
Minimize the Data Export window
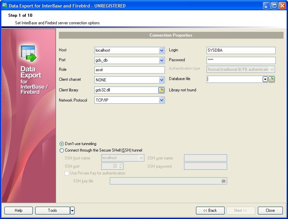coord(266,6)
